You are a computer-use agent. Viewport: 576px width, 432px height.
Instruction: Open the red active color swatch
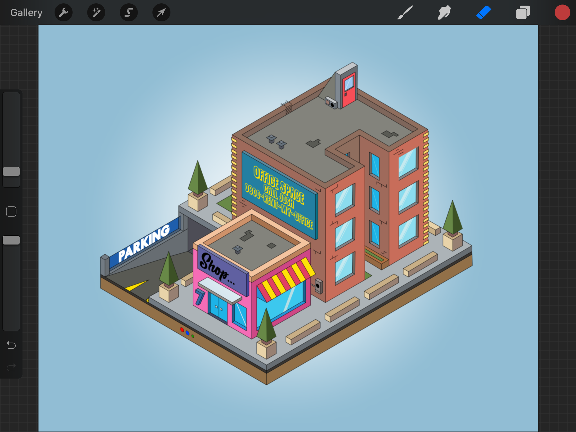(x=562, y=13)
